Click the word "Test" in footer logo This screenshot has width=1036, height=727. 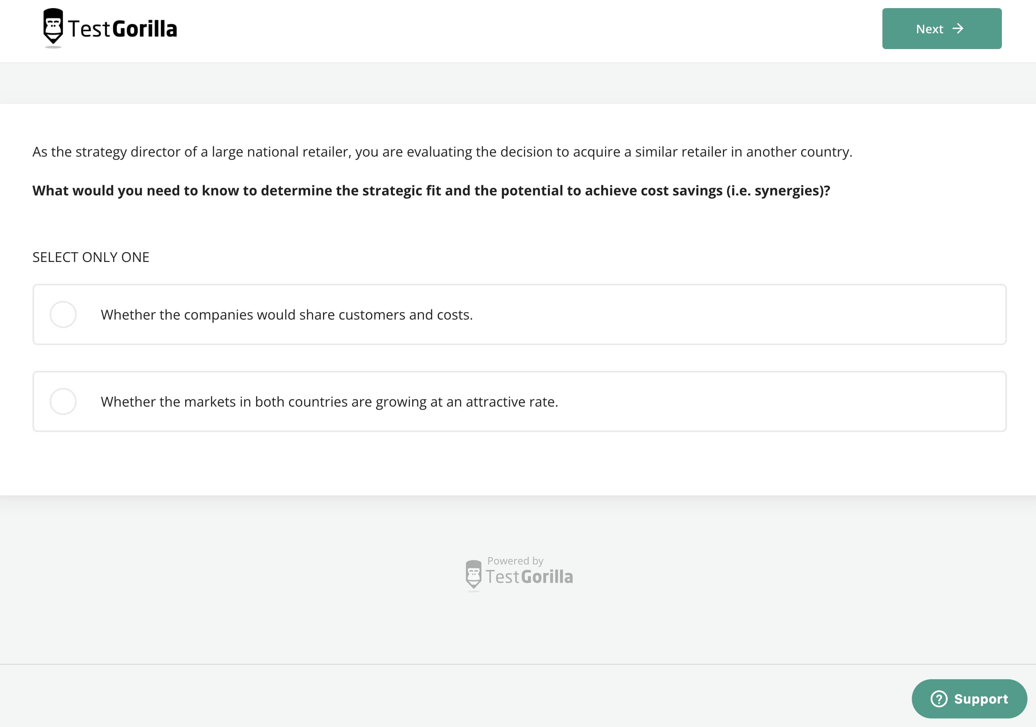tap(502, 577)
